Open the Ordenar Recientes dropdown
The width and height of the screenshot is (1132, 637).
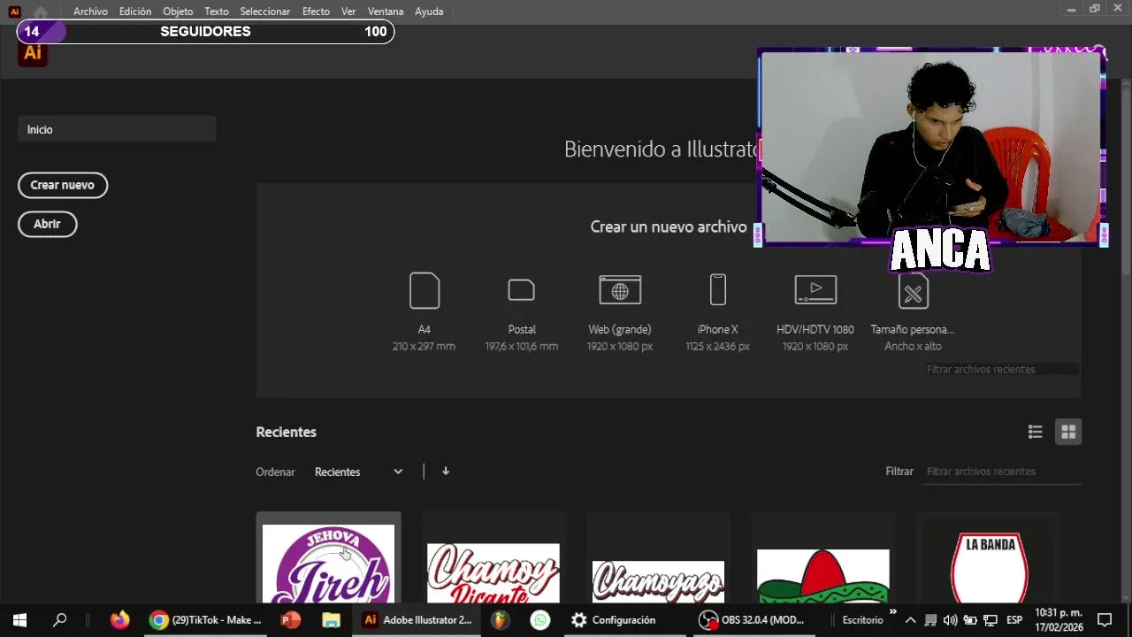pos(358,472)
